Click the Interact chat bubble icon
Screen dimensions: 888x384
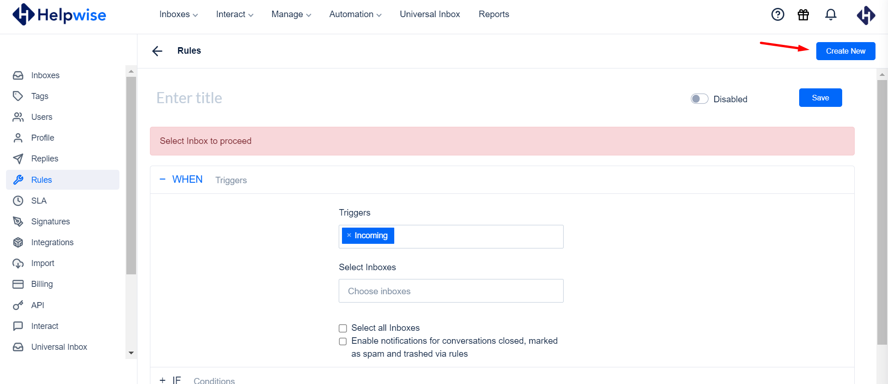click(x=18, y=326)
